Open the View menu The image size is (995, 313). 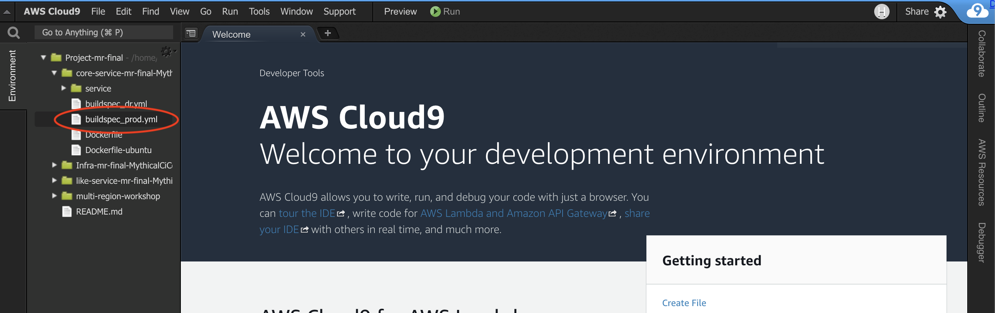(x=180, y=12)
